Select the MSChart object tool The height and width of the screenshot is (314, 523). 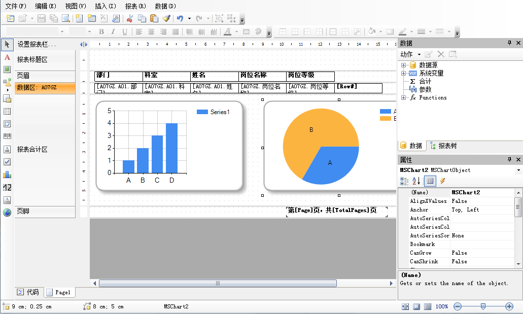pos(7,175)
